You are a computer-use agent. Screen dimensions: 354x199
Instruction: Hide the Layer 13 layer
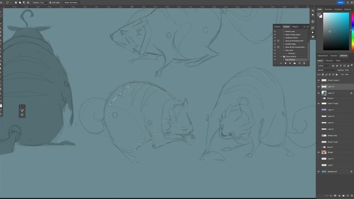click(319, 87)
